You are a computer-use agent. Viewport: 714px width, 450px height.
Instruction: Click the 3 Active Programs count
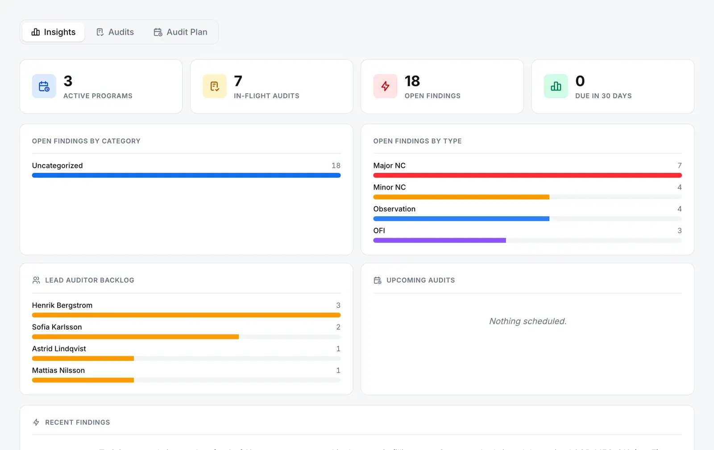[68, 81]
